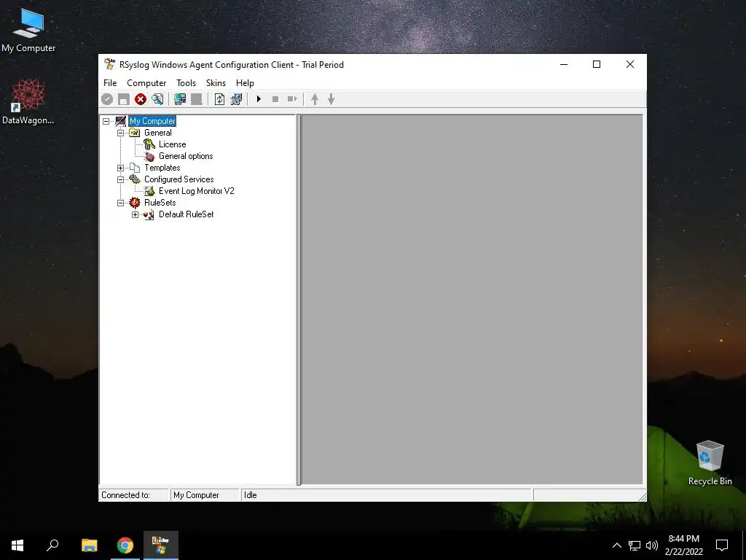Click the gray square disconnect toolbar icon

(197, 99)
